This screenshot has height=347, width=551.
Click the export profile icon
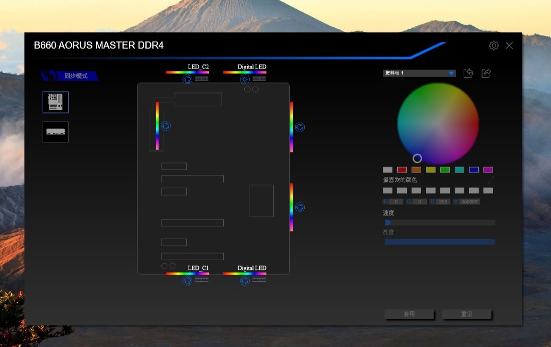point(486,73)
